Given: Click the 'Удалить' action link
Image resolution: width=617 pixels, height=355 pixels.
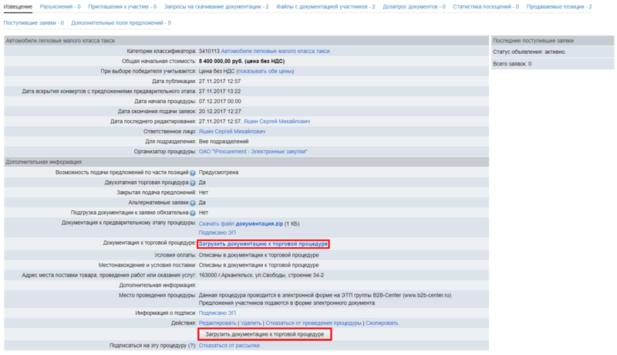Looking at the screenshot, I should point(251,323).
